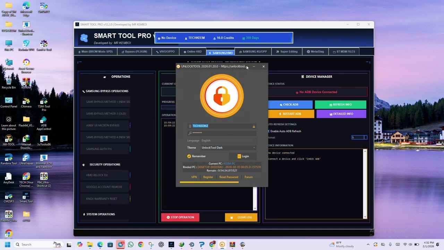Switch to Main (BROM Mode SPD) tab
The width and height of the screenshot is (444, 250).
point(95,52)
